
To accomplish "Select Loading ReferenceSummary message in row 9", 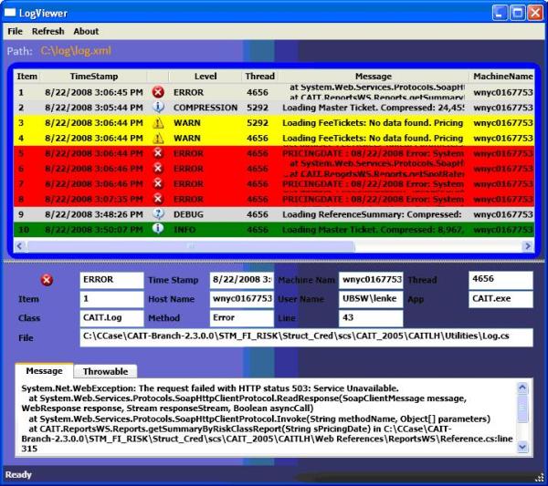I will pos(372,214).
